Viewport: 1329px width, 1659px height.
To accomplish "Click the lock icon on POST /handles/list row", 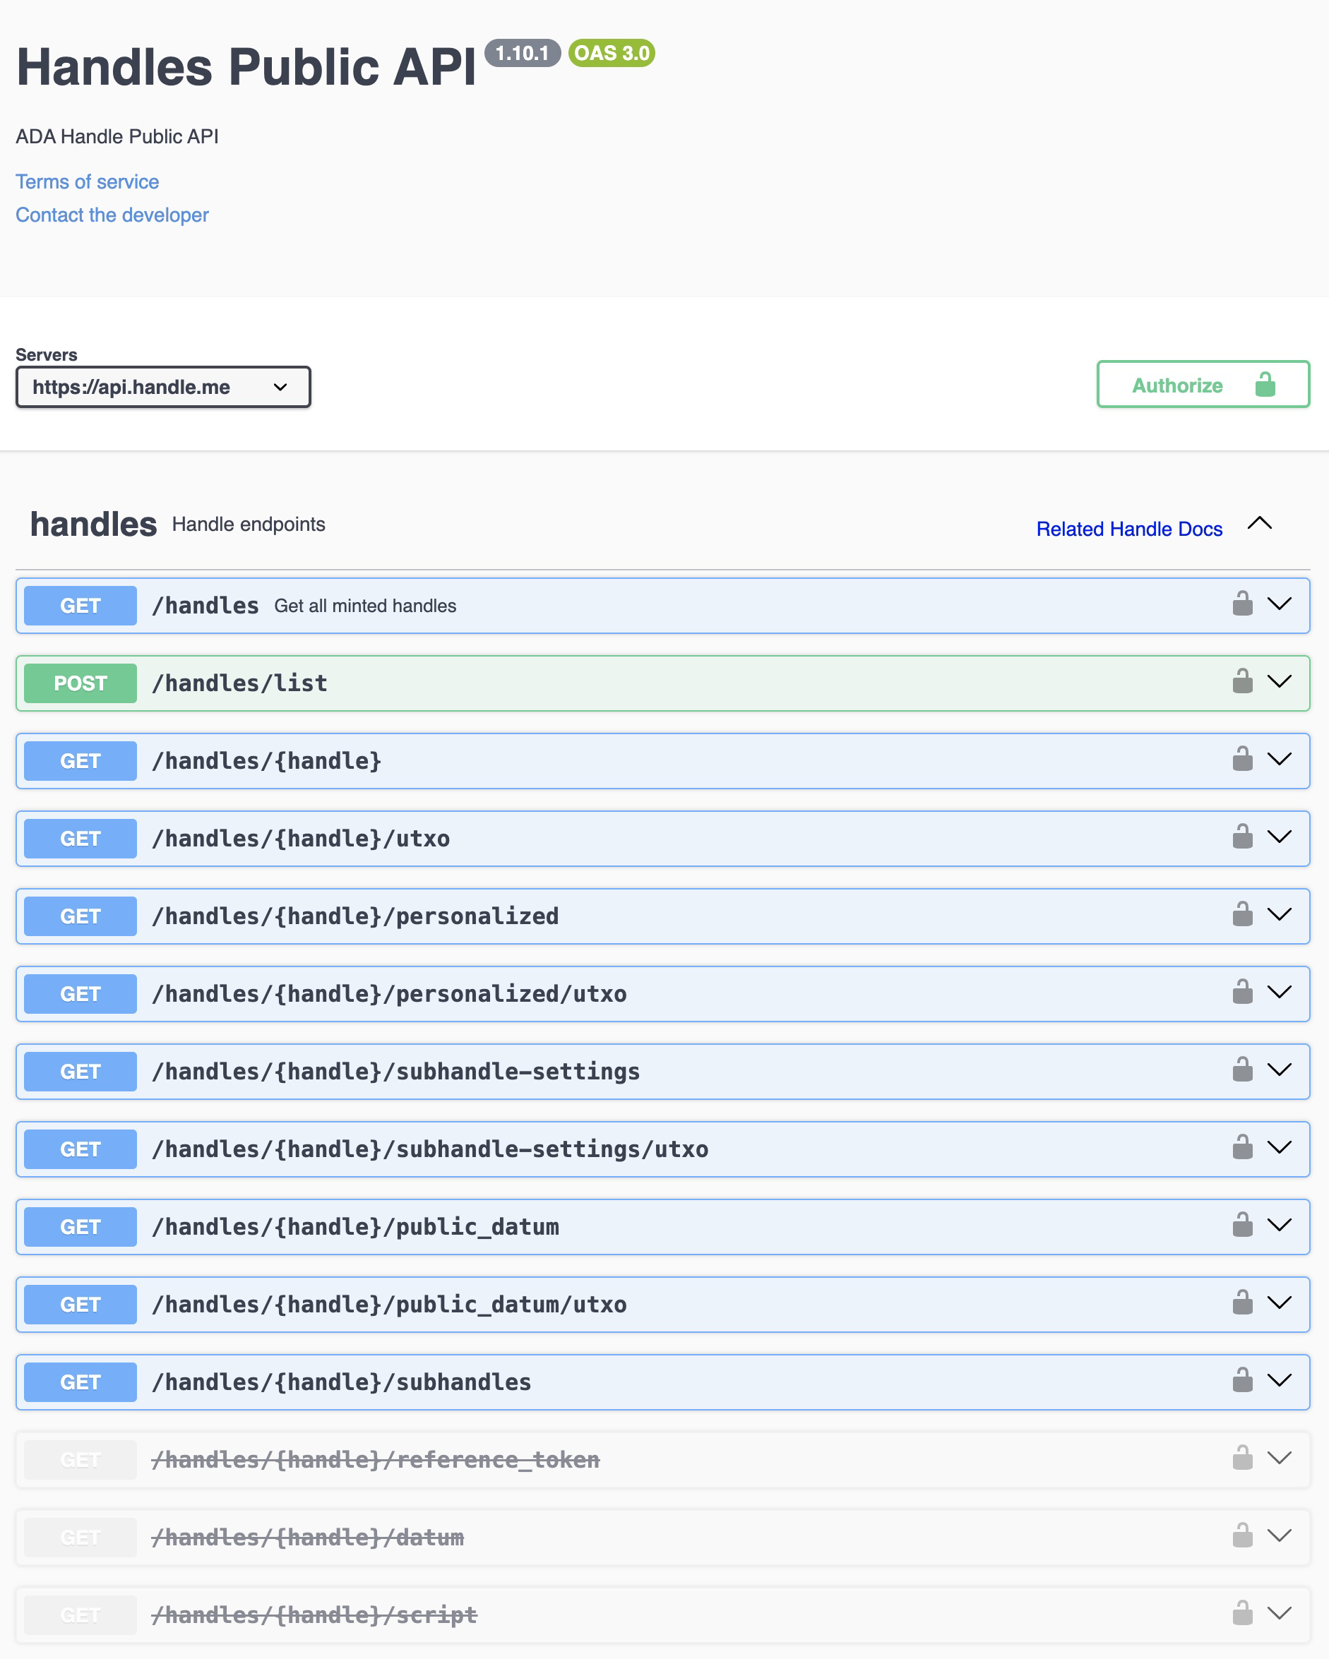I will [x=1242, y=681].
